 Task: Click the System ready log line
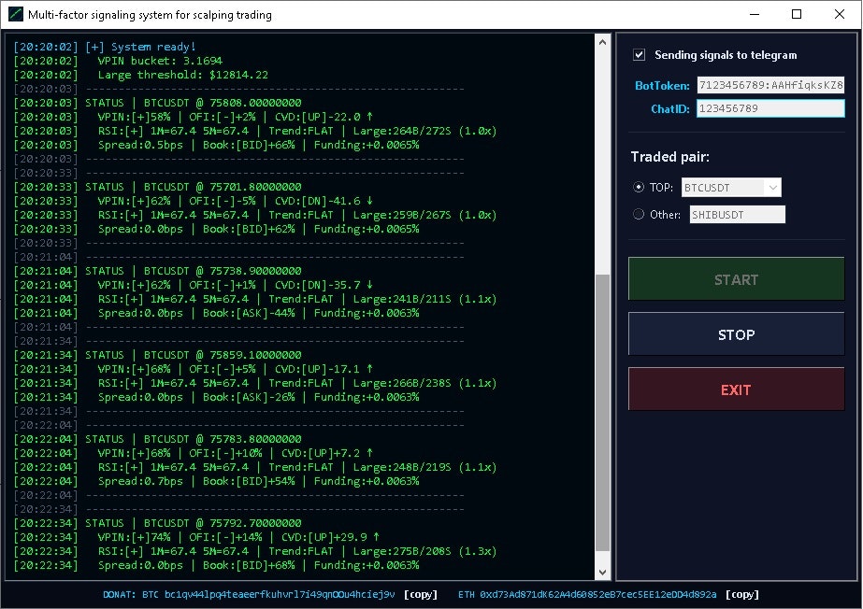coord(105,47)
